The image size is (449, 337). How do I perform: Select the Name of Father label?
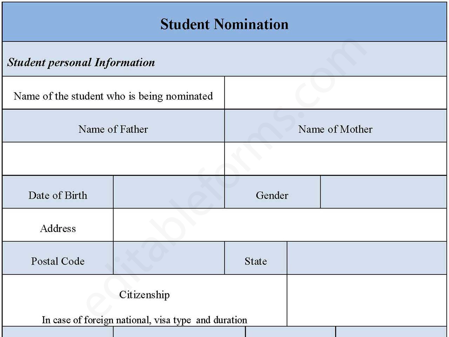coord(113,129)
